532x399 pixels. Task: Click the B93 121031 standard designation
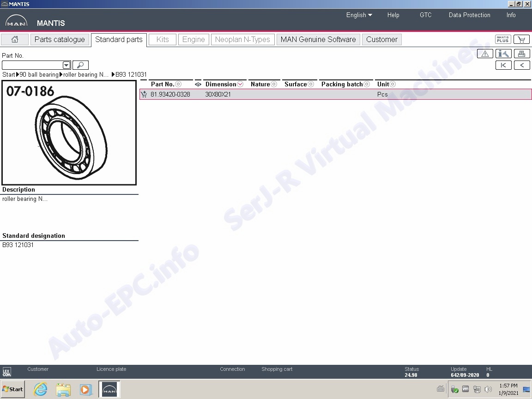18,245
